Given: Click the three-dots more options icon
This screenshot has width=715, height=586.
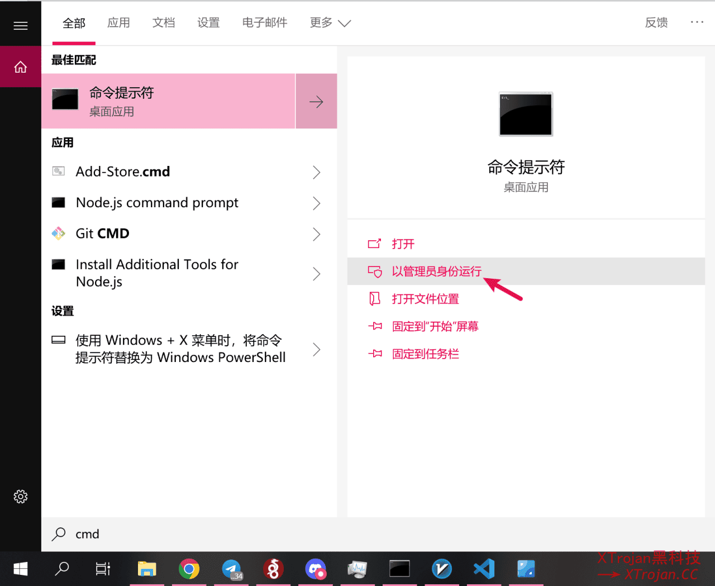Looking at the screenshot, I should click(697, 22).
